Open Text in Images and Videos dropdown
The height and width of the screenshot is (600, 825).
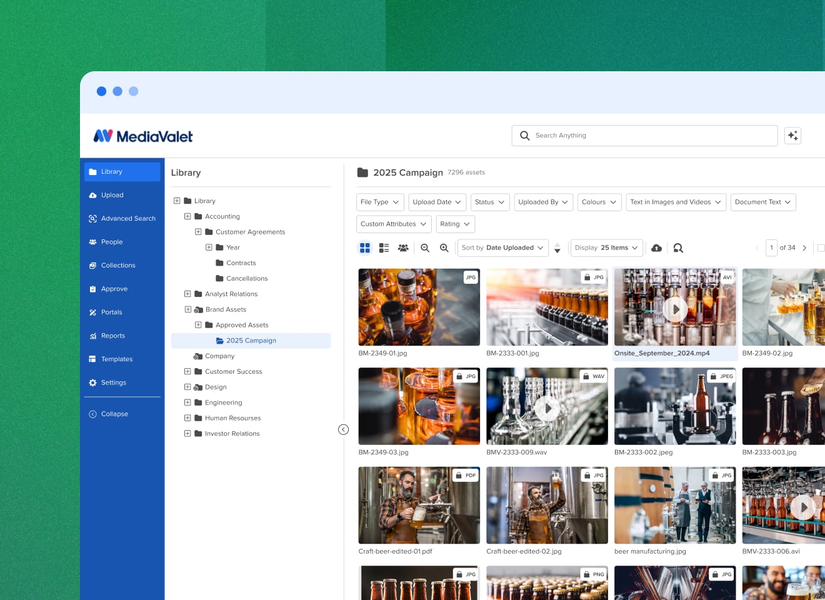click(x=676, y=202)
